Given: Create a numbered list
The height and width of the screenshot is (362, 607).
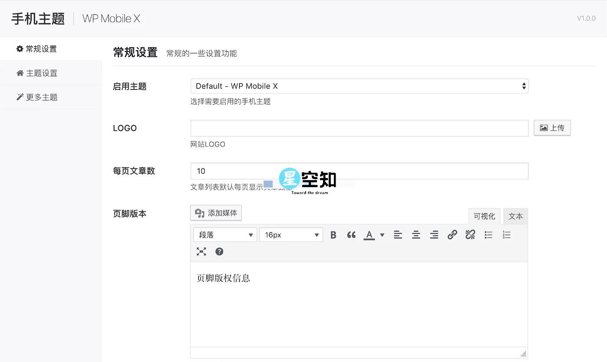Looking at the screenshot, I should pyautogui.click(x=506, y=234).
